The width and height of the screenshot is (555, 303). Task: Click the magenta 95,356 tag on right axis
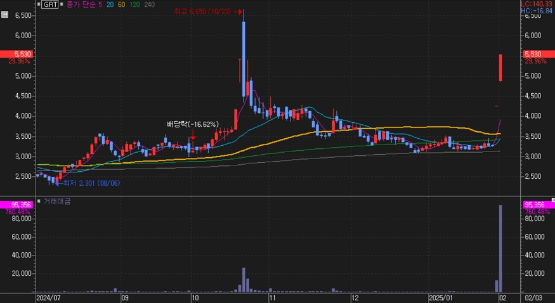pos(539,205)
